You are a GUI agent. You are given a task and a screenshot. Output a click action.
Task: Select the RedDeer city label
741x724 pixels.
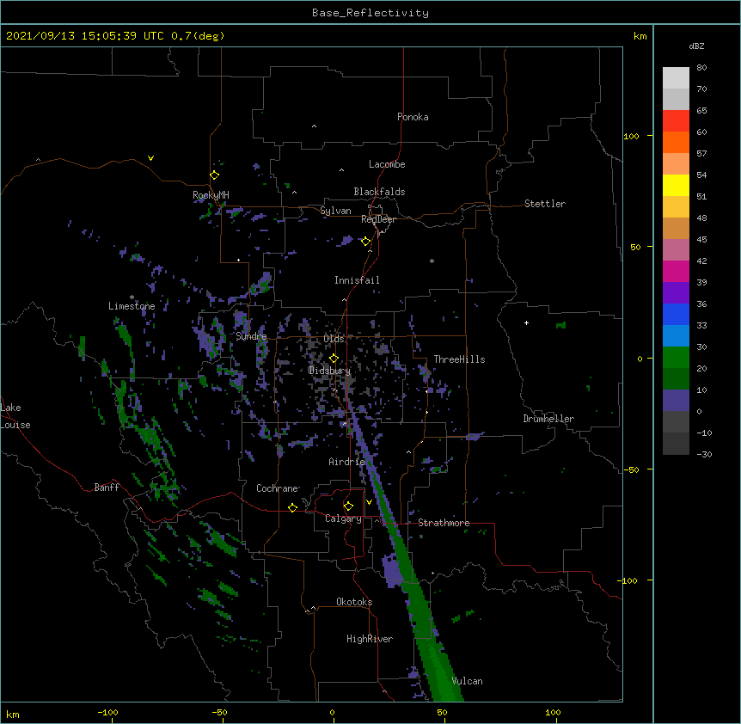[x=378, y=219]
